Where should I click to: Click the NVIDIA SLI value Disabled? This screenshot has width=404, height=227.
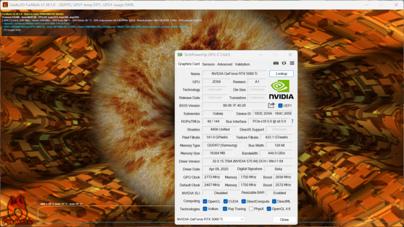(x=221, y=193)
